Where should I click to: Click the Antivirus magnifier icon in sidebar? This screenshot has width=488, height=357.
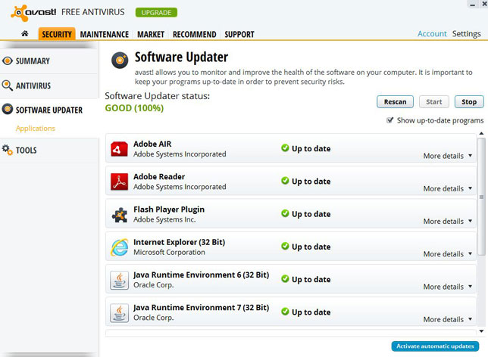tap(7, 85)
